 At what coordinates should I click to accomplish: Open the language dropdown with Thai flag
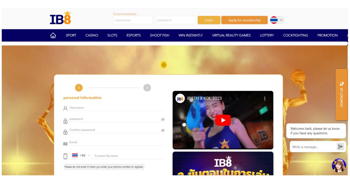[x=277, y=20]
